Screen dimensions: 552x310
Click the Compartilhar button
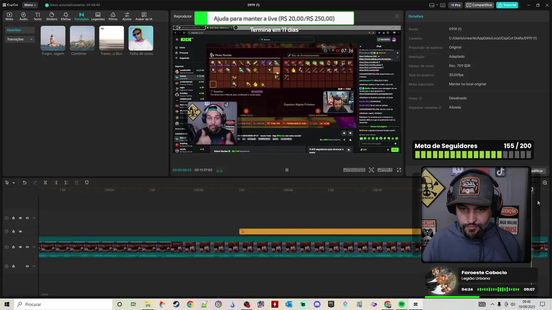click(480, 5)
